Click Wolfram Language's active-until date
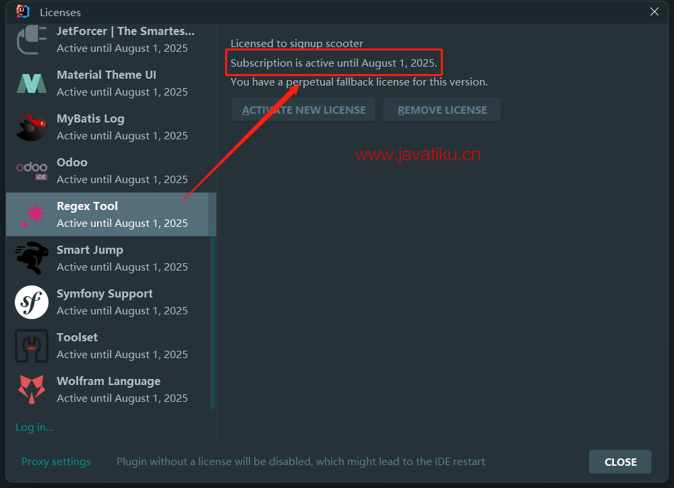Viewport: 674px width, 488px height. pos(122,398)
